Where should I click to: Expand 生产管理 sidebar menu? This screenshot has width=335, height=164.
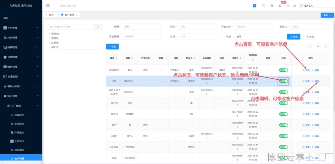[21, 28]
